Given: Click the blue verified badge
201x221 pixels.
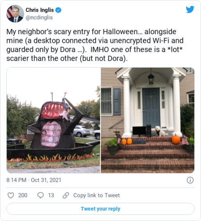Looking at the screenshot, I should (x=59, y=10).
